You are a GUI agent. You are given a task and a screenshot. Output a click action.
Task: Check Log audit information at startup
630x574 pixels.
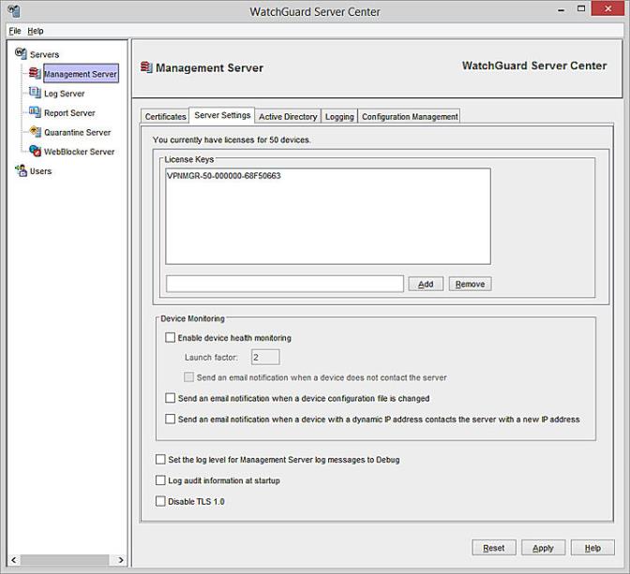pyautogui.click(x=161, y=480)
